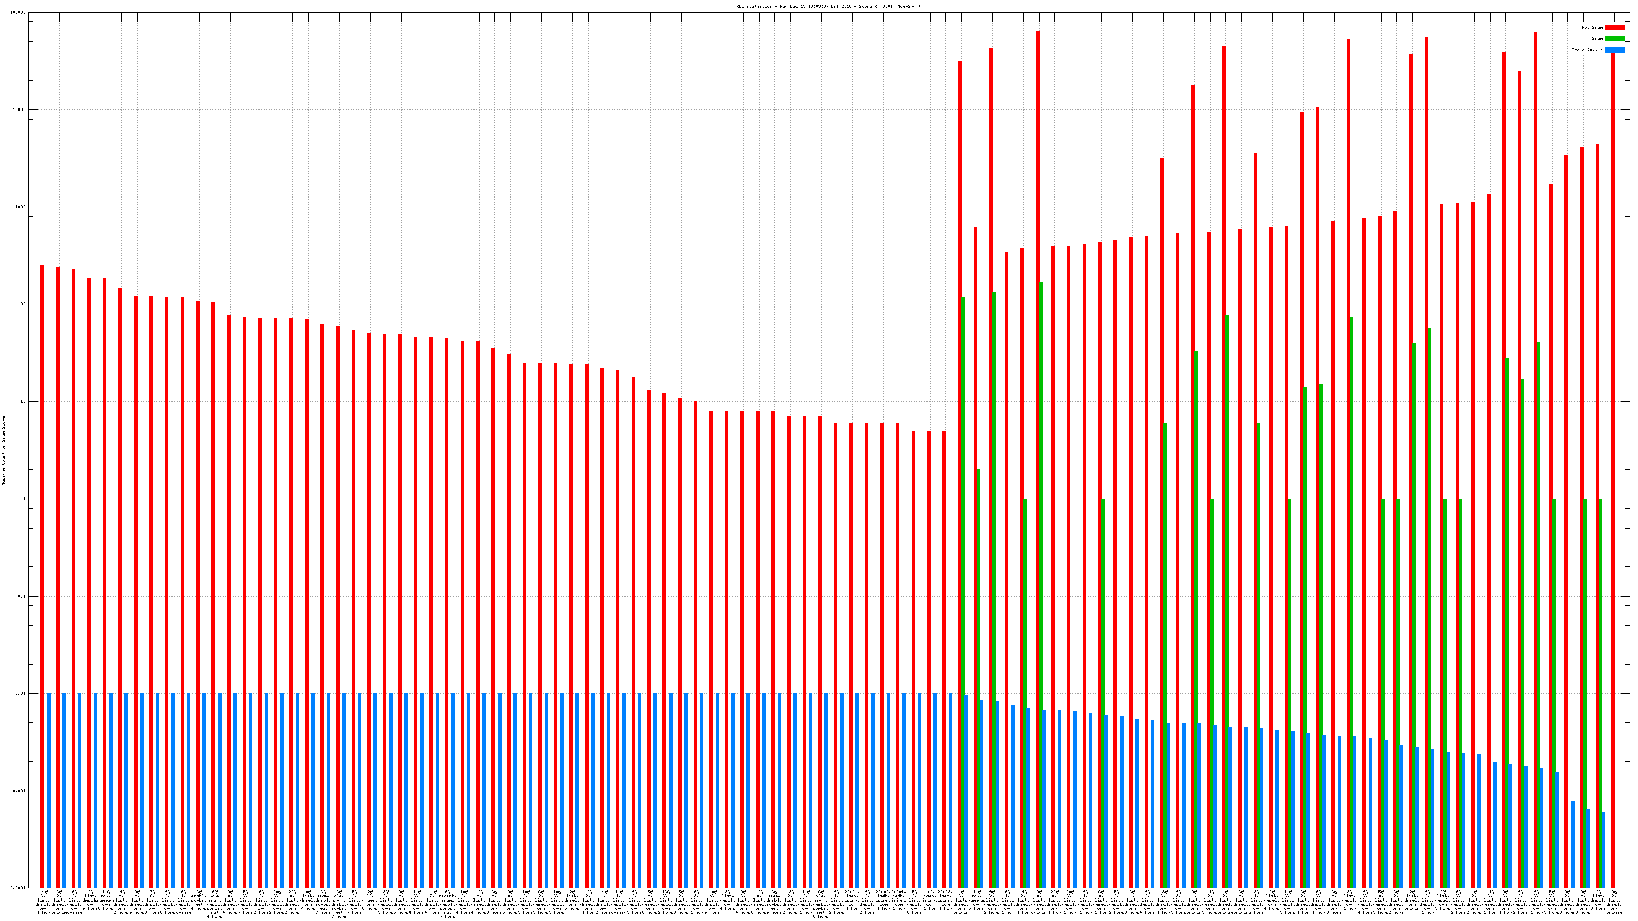Click the blue Score (0..1) legend swatch
1638x921 pixels.
[1614, 50]
